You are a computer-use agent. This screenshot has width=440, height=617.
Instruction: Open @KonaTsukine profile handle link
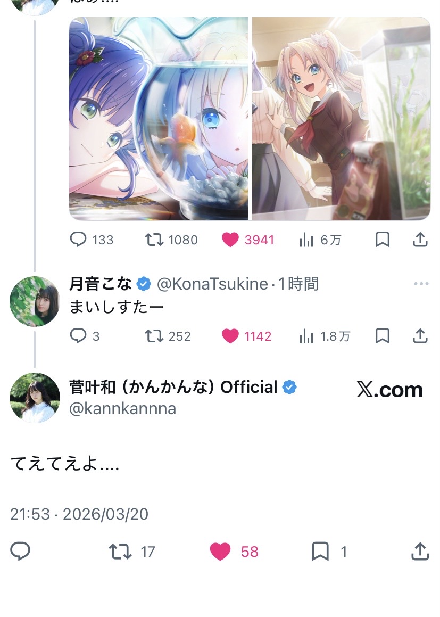click(212, 284)
